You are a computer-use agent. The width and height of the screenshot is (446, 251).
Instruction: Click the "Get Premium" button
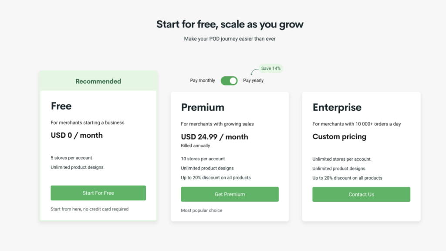pos(230,194)
